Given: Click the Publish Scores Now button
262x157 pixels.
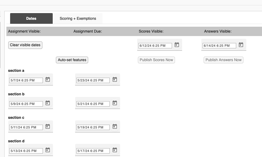Looking at the screenshot, I should click(x=156, y=60).
